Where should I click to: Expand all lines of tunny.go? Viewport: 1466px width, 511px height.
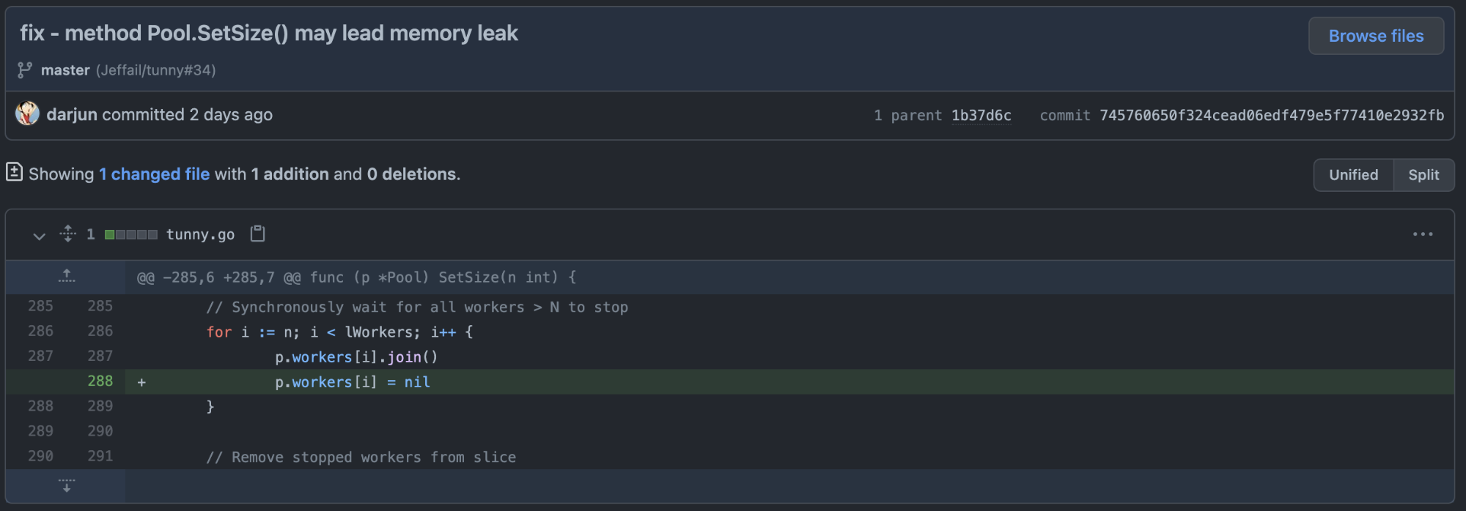68,234
